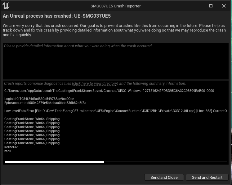Select the EpicAccountId text line
Image resolution: width=232 pixels, height=185 pixels.
coord(45,103)
